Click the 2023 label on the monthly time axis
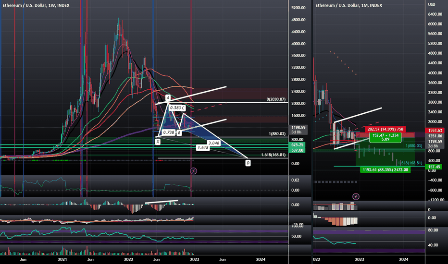 tap(360, 259)
